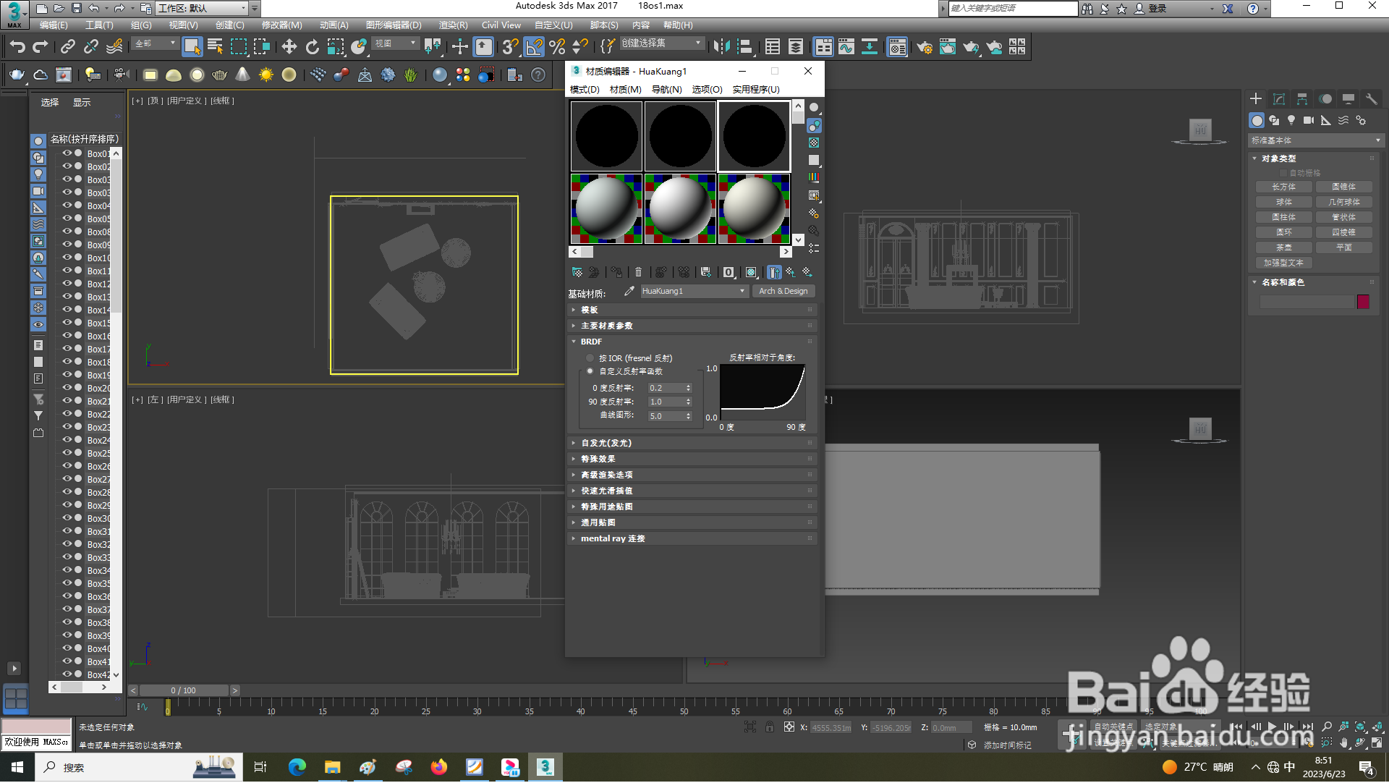Screen dimensions: 1389x783
Task: Activate the Select and Rotate tool
Action: [x=313, y=47]
